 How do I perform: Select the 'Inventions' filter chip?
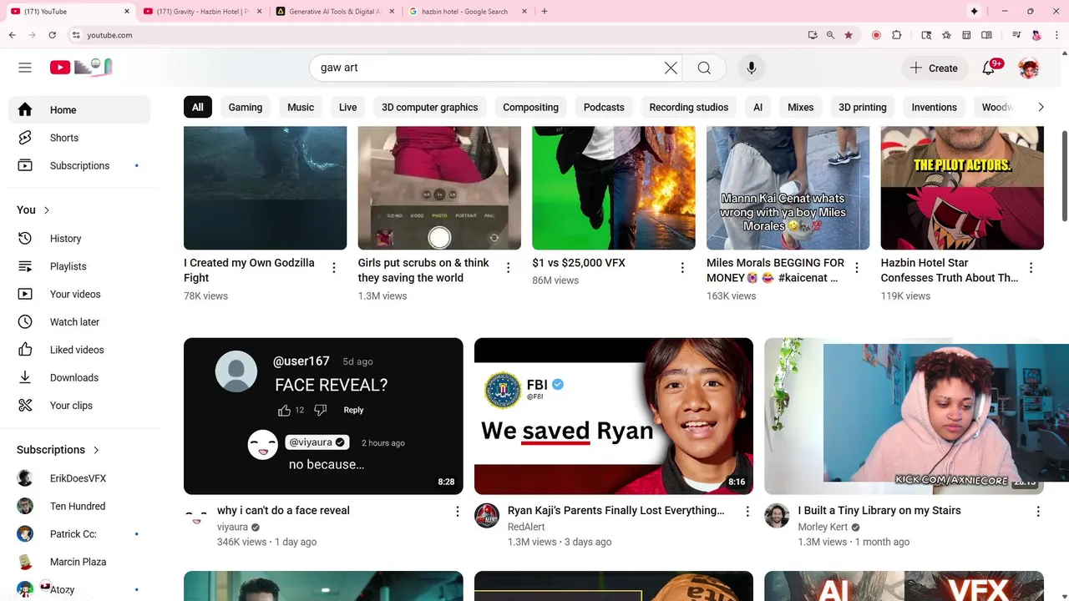click(x=934, y=107)
